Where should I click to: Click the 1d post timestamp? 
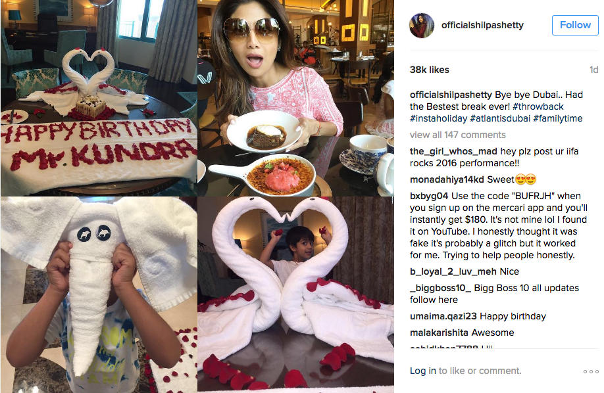coord(593,70)
